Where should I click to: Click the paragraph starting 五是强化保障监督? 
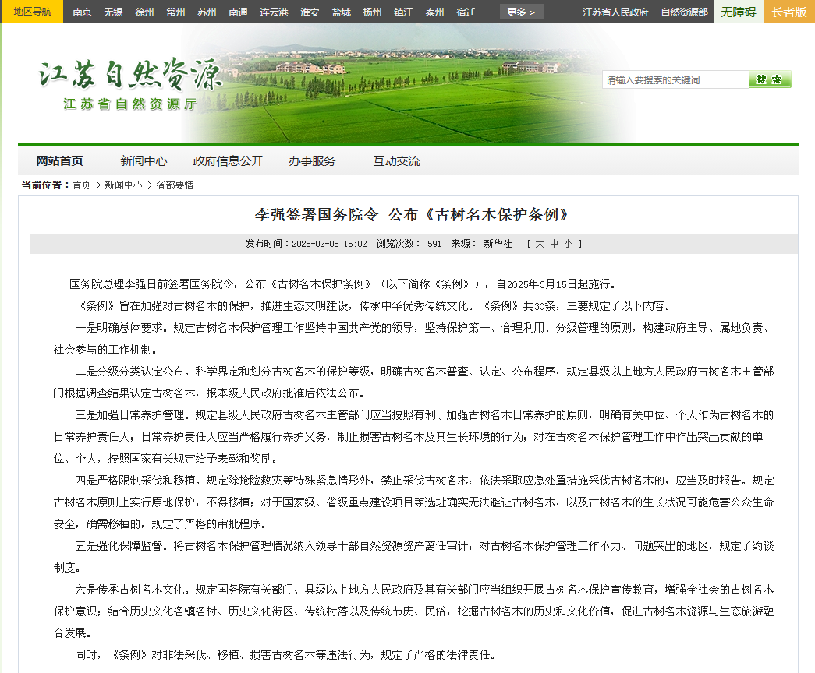413,557
